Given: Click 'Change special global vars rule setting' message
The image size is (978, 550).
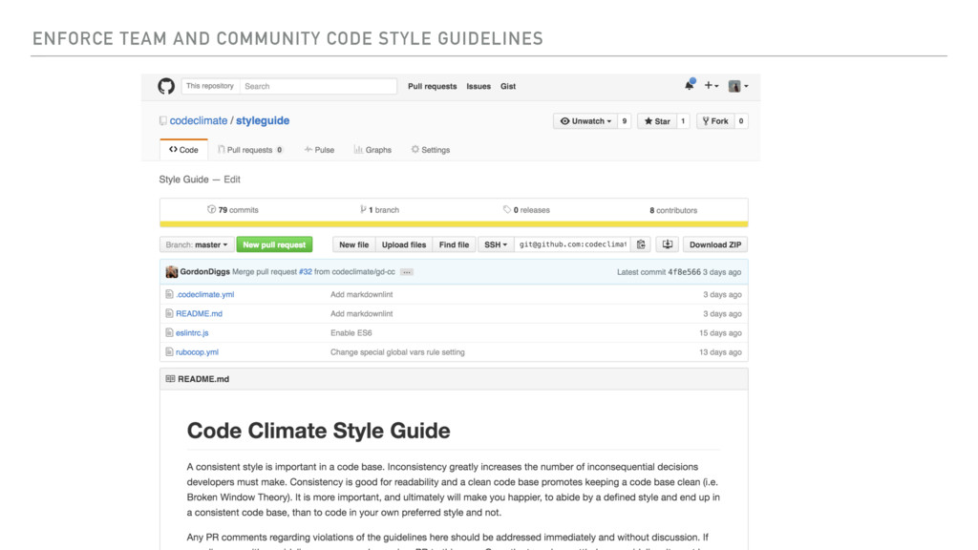Looking at the screenshot, I should [397, 352].
